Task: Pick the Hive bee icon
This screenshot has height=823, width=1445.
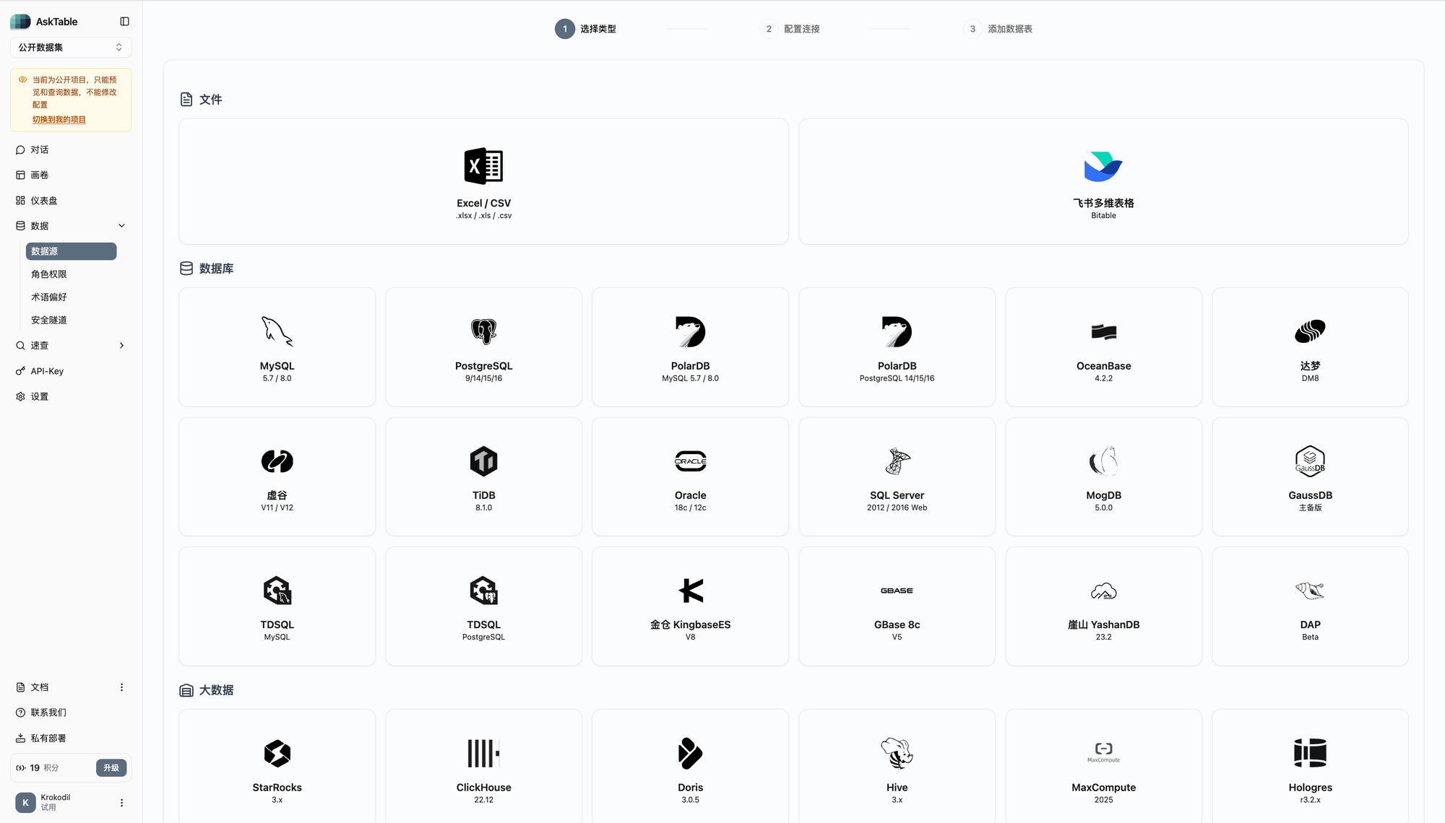Action: [x=897, y=753]
